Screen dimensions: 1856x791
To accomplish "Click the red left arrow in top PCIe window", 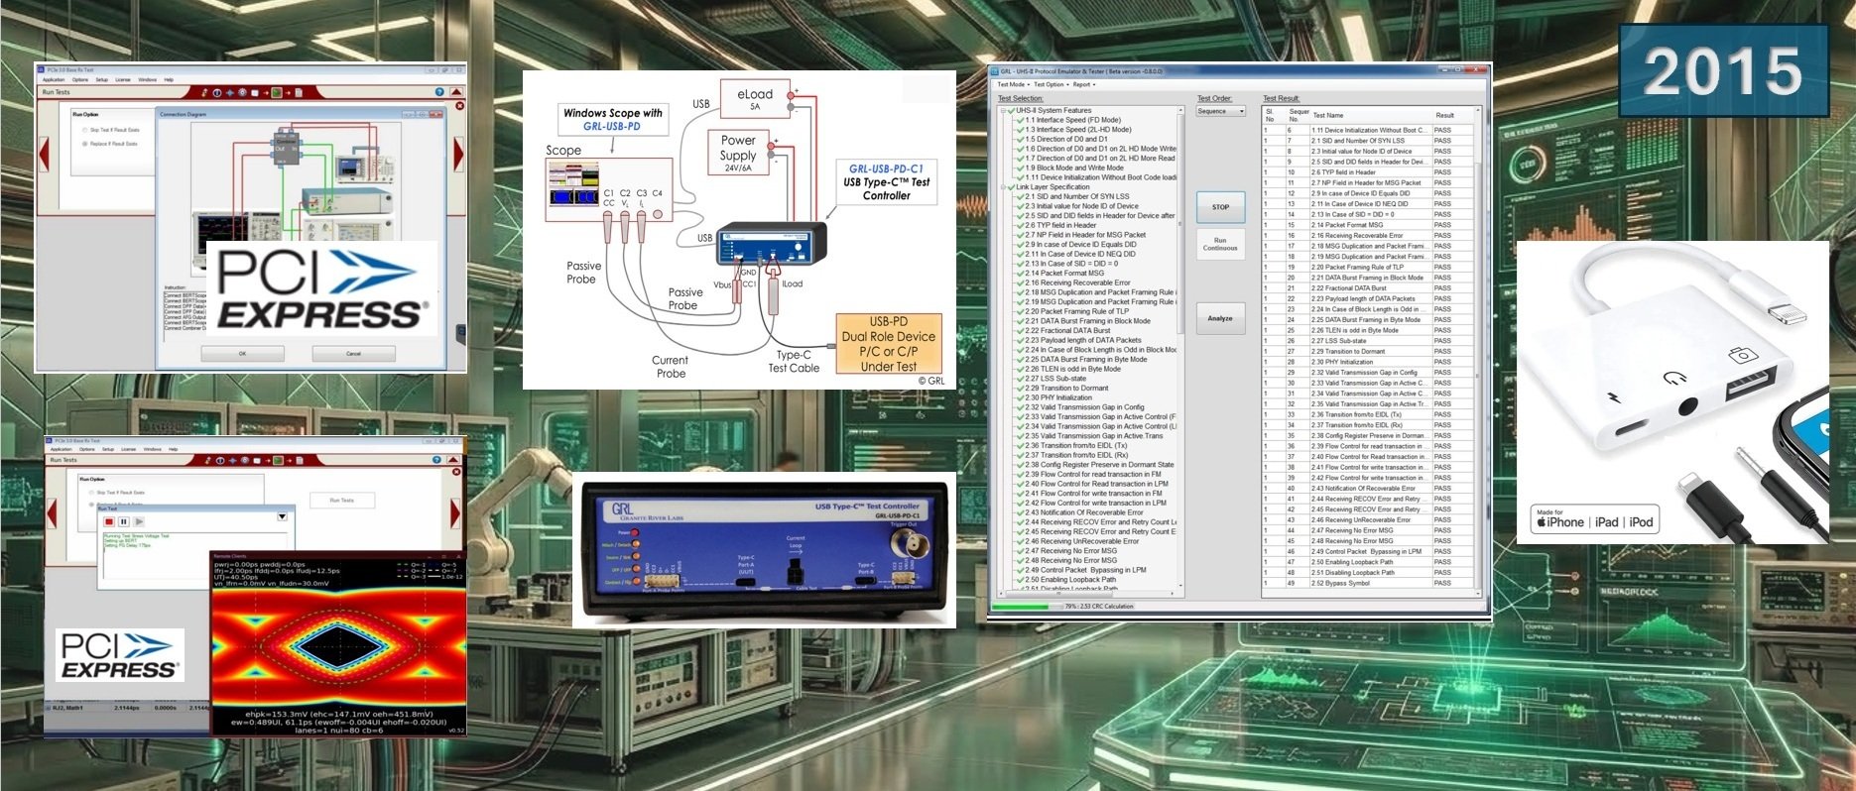I will click(x=44, y=155).
